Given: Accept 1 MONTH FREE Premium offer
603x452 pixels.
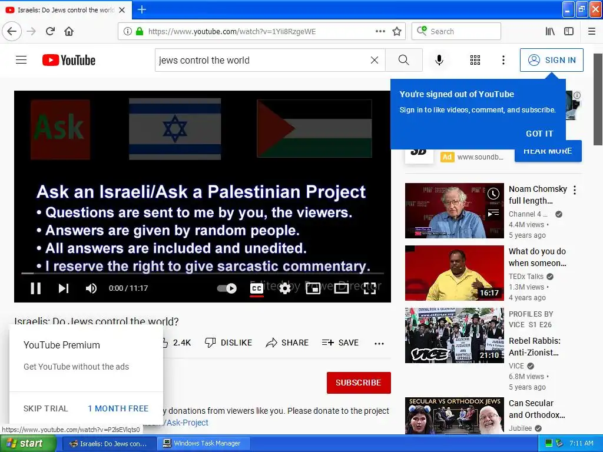Looking at the screenshot, I should click(118, 408).
